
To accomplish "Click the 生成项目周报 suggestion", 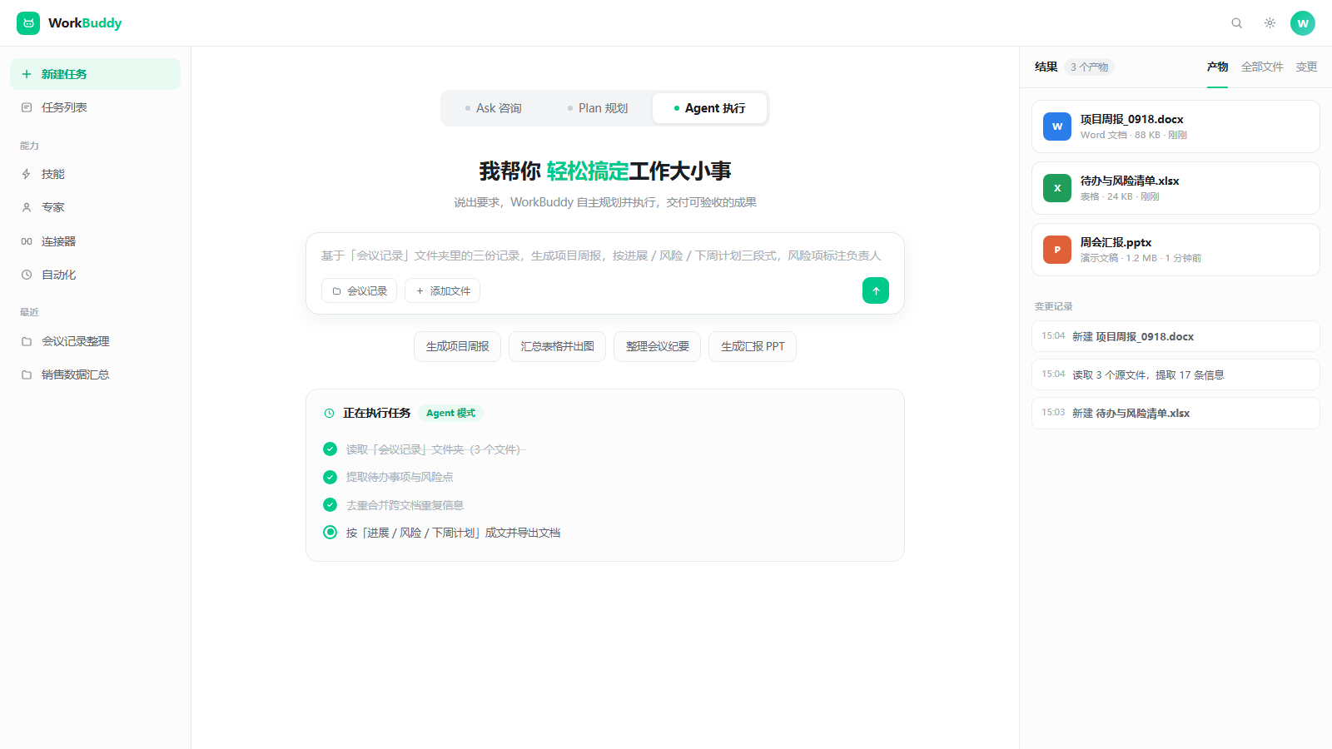I will 457,346.
